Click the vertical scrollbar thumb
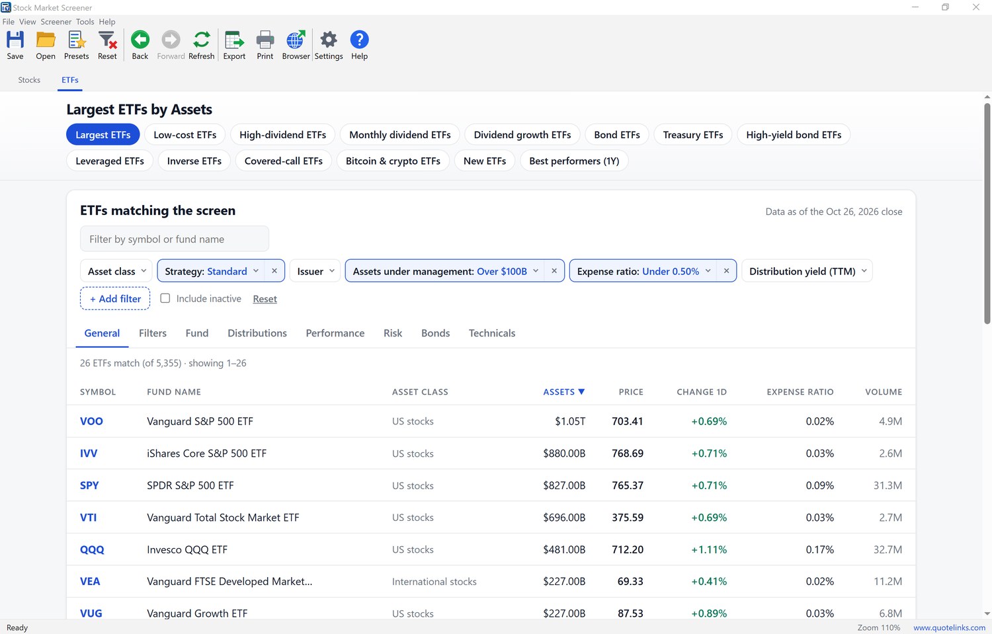992x634 pixels. [987, 213]
